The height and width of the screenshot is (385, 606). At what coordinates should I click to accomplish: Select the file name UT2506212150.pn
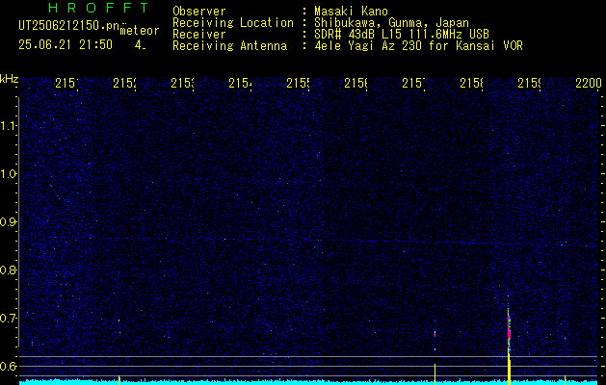click(x=69, y=26)
